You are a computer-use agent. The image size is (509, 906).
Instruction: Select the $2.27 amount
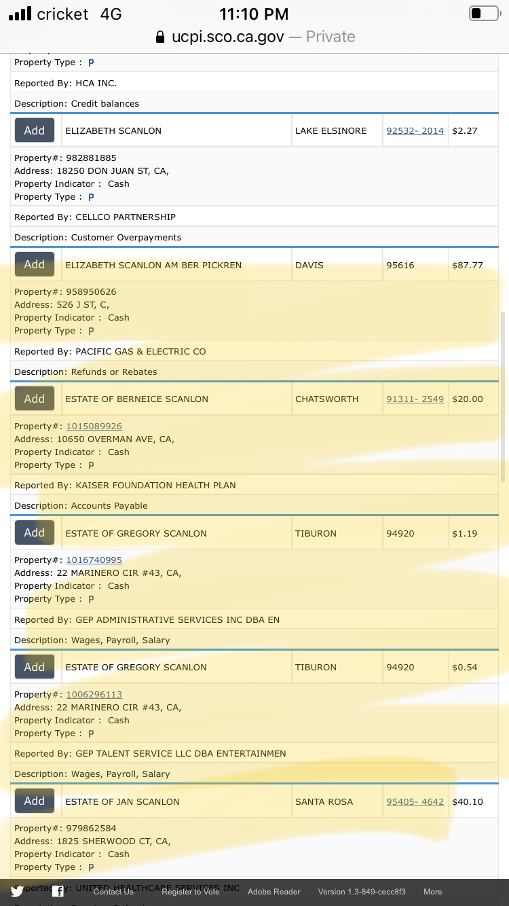(465, 130)
